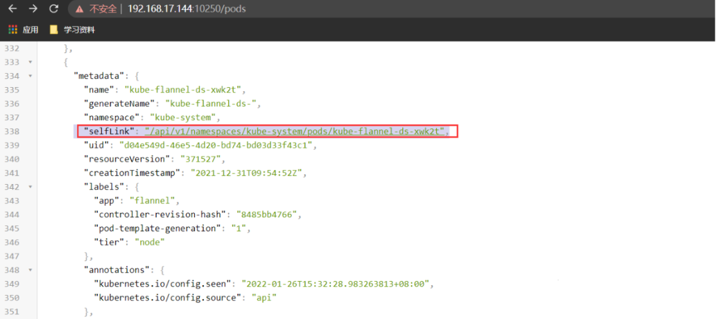Go back with the browser back arrow
The width and height of the screenshot is (718, 319).
(x=13, y=8)
